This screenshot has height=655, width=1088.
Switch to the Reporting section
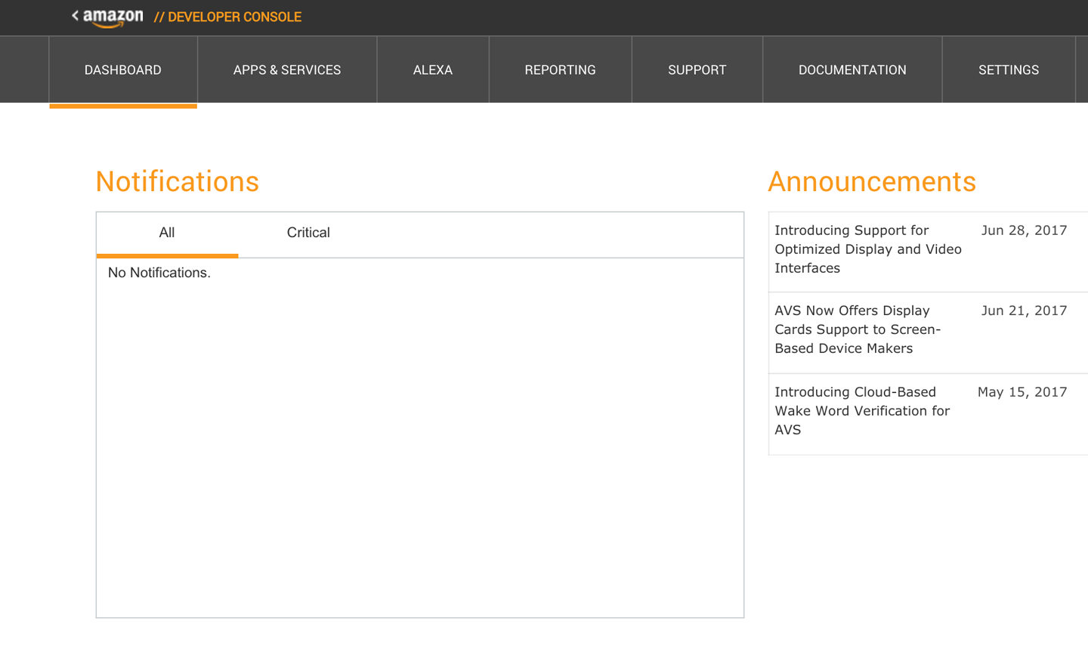[560, 70]
